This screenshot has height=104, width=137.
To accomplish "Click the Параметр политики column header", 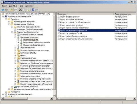I will click(125, 14).
